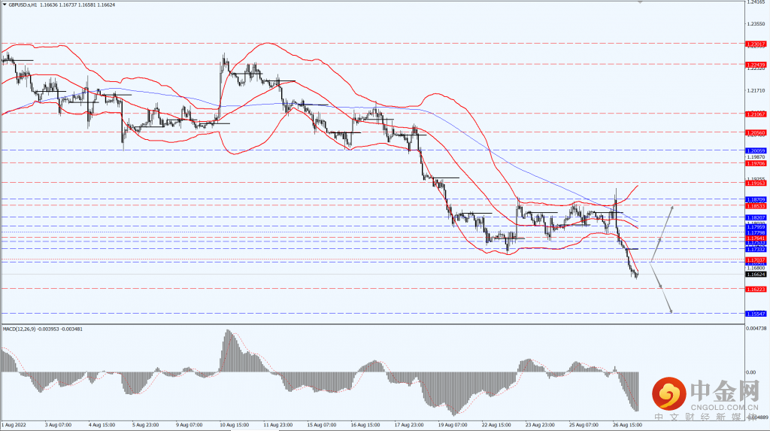Select the 1.18709 blue price label
The width and height of the screenshot is (770, 431).
tap(756, 200)
